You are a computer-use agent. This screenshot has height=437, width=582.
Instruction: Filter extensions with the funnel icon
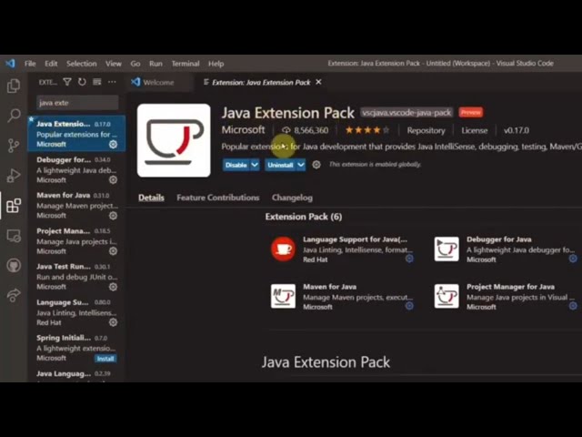pos(67,82)
